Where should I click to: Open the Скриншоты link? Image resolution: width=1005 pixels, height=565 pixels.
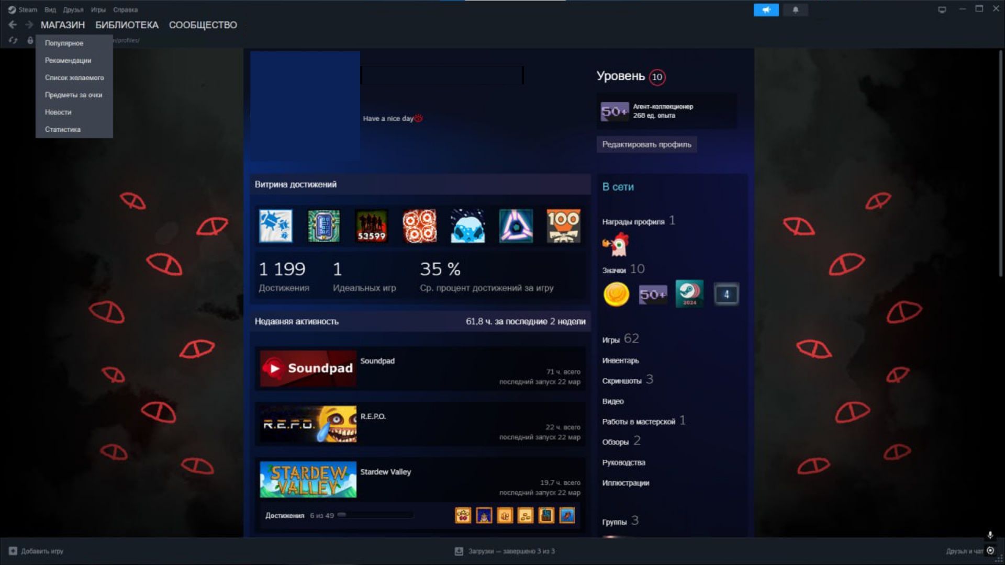click(x=627, y=380)
